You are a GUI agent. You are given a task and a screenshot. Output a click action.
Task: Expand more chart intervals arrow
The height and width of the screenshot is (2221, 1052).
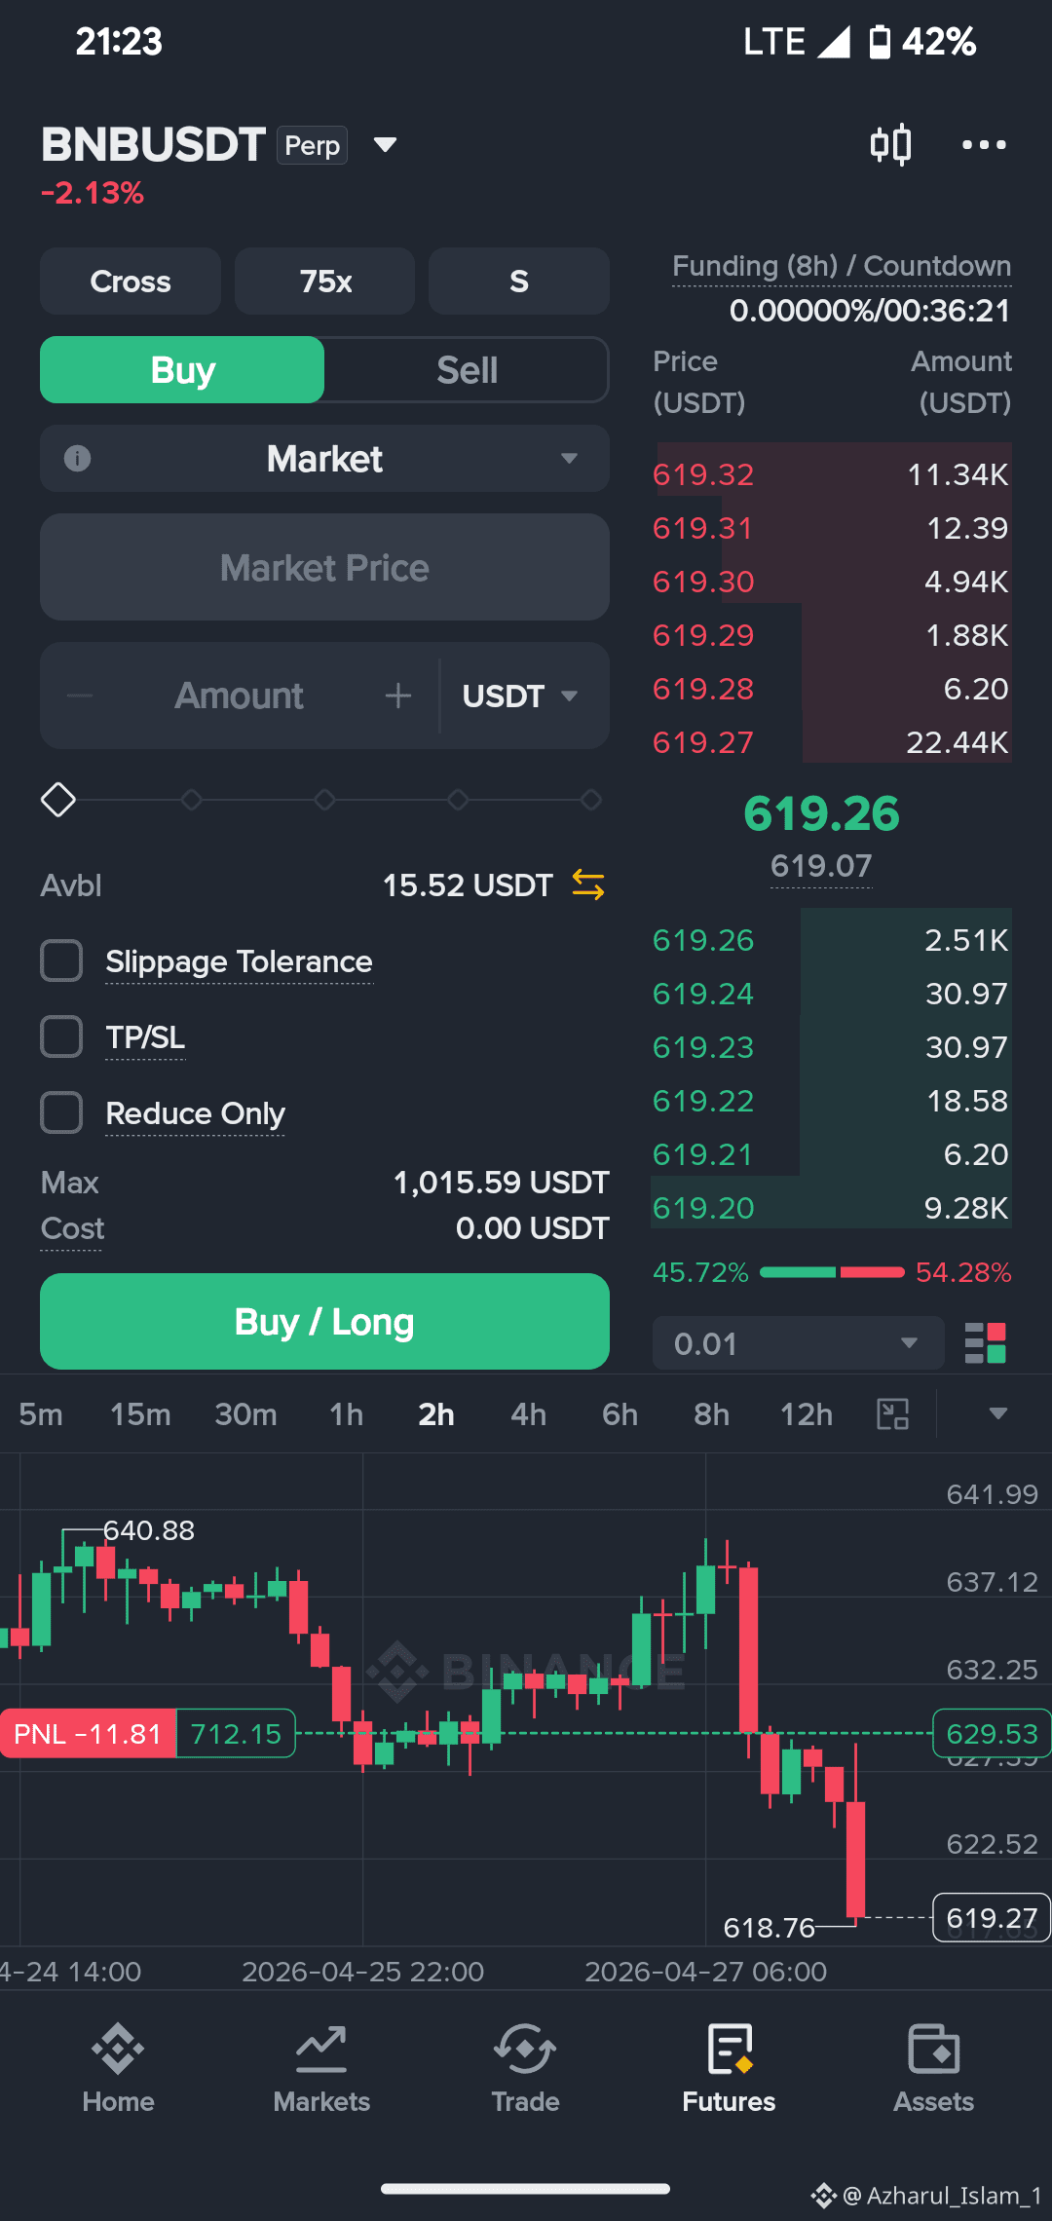point(997,1413)
